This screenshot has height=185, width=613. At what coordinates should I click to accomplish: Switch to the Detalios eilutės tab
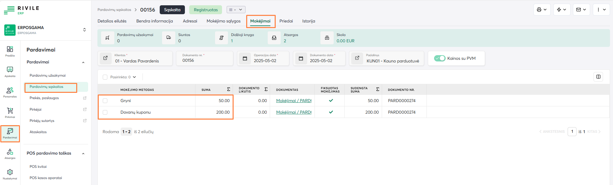[112, 21]
